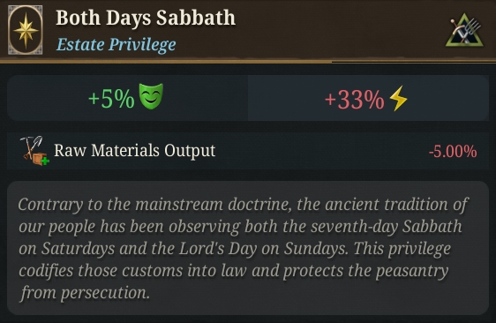Select the +33% estate power value

354,100
